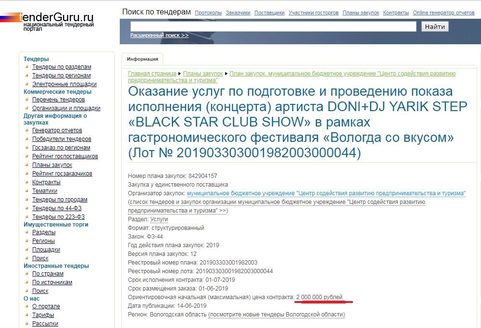Image resolution: width=481 pixels, height=328 pixels.
Task: Open Площадки under Имущественные торги
Action: click(x=46, y=249)
